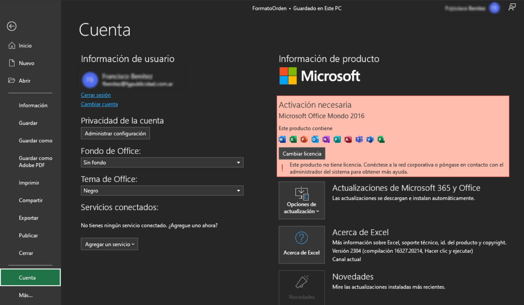Click the Teams app icon
The width and height of the screenshot is (524, 305).
pos(359,139)
